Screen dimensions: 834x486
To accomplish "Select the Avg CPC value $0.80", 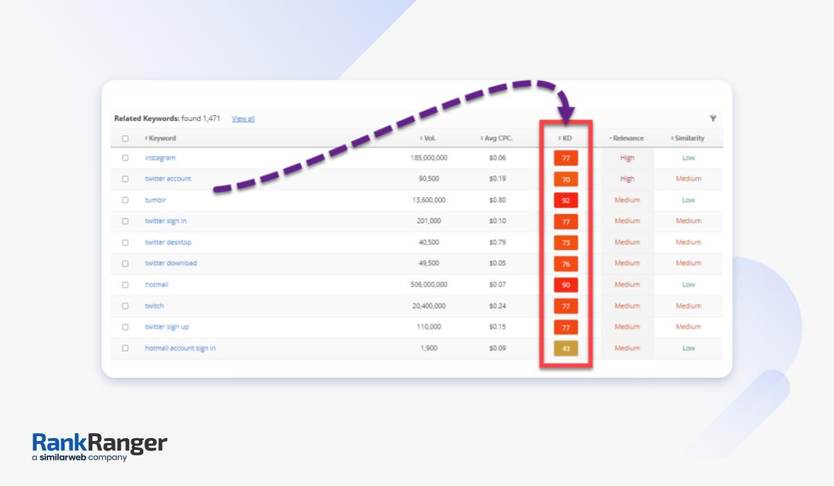I will point(497,200).
